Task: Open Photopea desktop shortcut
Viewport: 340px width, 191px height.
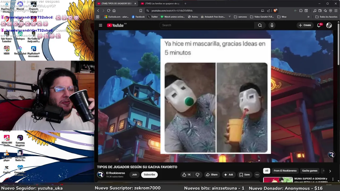Action: coord(20,36)
